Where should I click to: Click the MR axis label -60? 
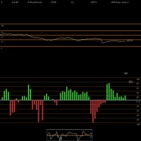click(138, 115)
